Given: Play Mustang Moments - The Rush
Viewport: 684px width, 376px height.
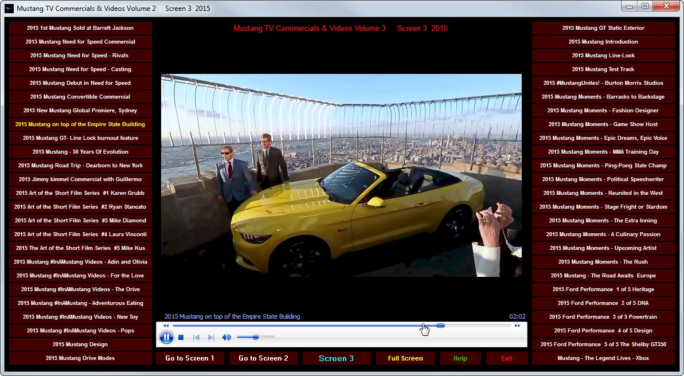Looking at the screenshot, I should pyautogui.click(x=603, y=262).
